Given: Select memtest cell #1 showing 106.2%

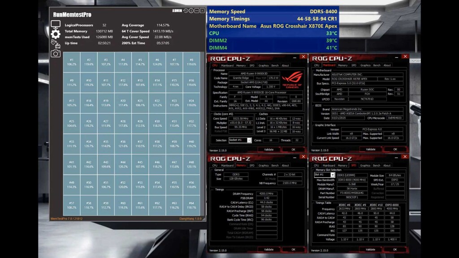Looking at the screenshot, I should (72, 62).
